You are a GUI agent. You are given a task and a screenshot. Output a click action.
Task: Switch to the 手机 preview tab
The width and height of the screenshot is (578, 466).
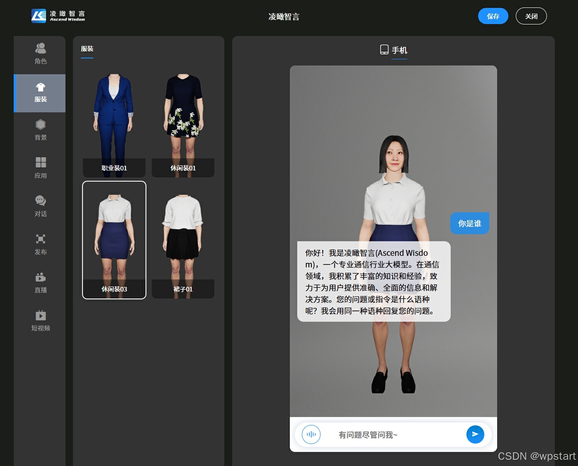click(x=399, y=50)
